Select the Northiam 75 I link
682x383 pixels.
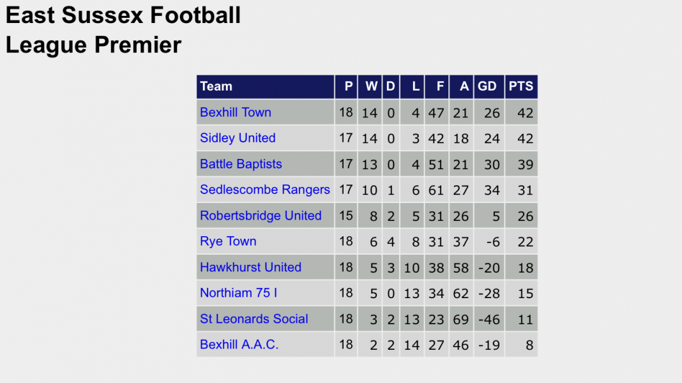tap(238, 293)
